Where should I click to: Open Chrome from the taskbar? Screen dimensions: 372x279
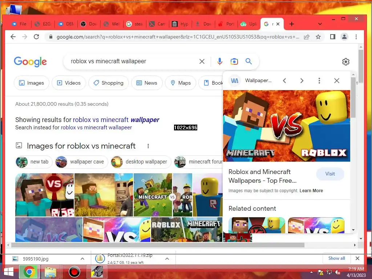point(29,272)
